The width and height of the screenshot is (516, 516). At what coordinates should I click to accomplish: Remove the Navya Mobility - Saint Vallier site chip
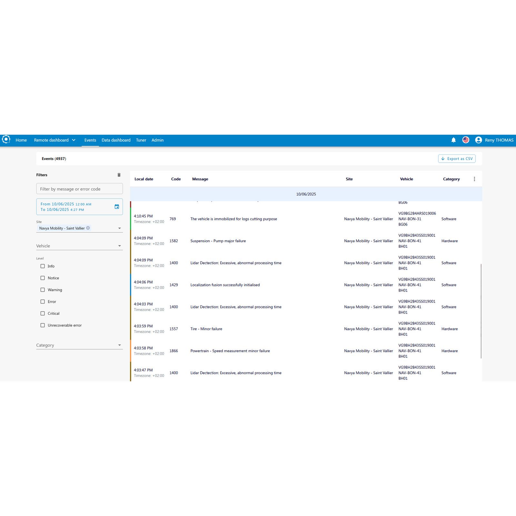pos(88,228)
